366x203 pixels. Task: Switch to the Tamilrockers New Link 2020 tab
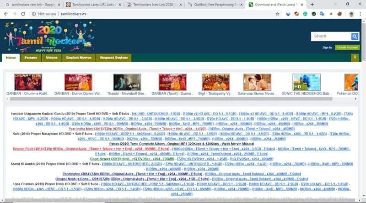pyautogui.click(x=153, y=5)
